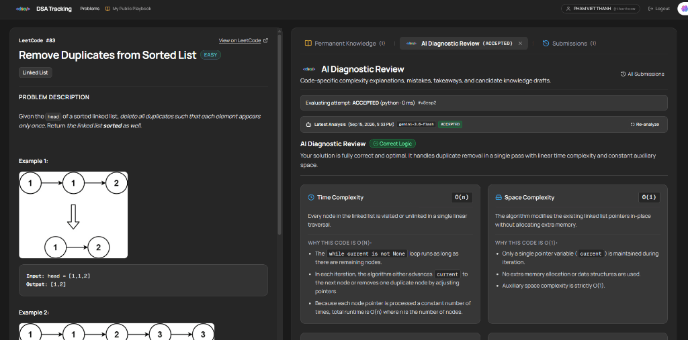Image resolution: width=688 pixels, height=340 pixels.
Task: Click the Remove Duplicates from Sorted List title
Action: pos(107,55)
